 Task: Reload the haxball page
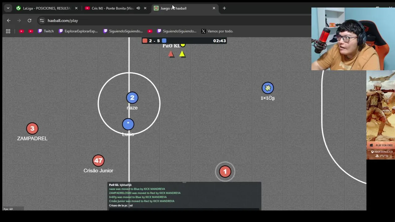tap(29, 21)
